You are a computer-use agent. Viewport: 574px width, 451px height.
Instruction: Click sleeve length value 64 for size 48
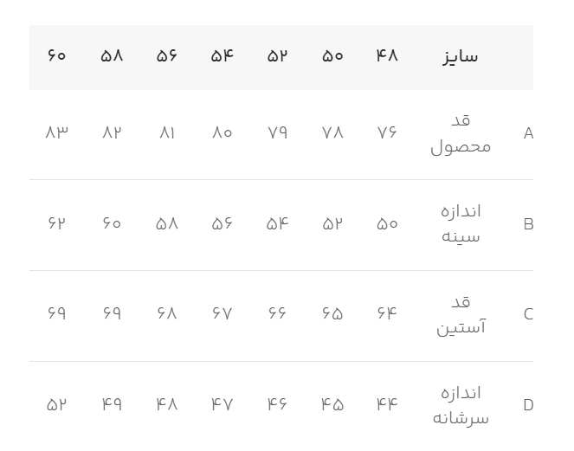[387, 314]
